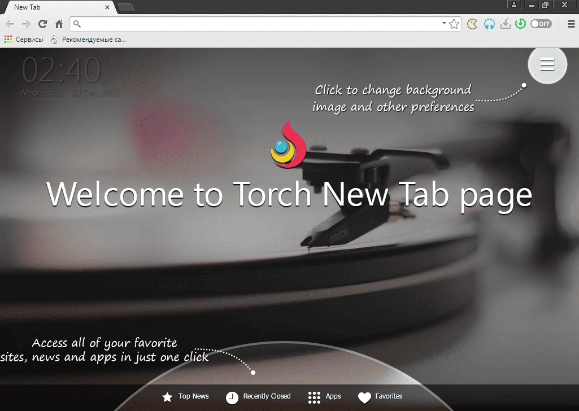Reload the page with the refresh icon
Image resolution: width=579 pixels, height=411 pixels.
[x=42, y=24]
